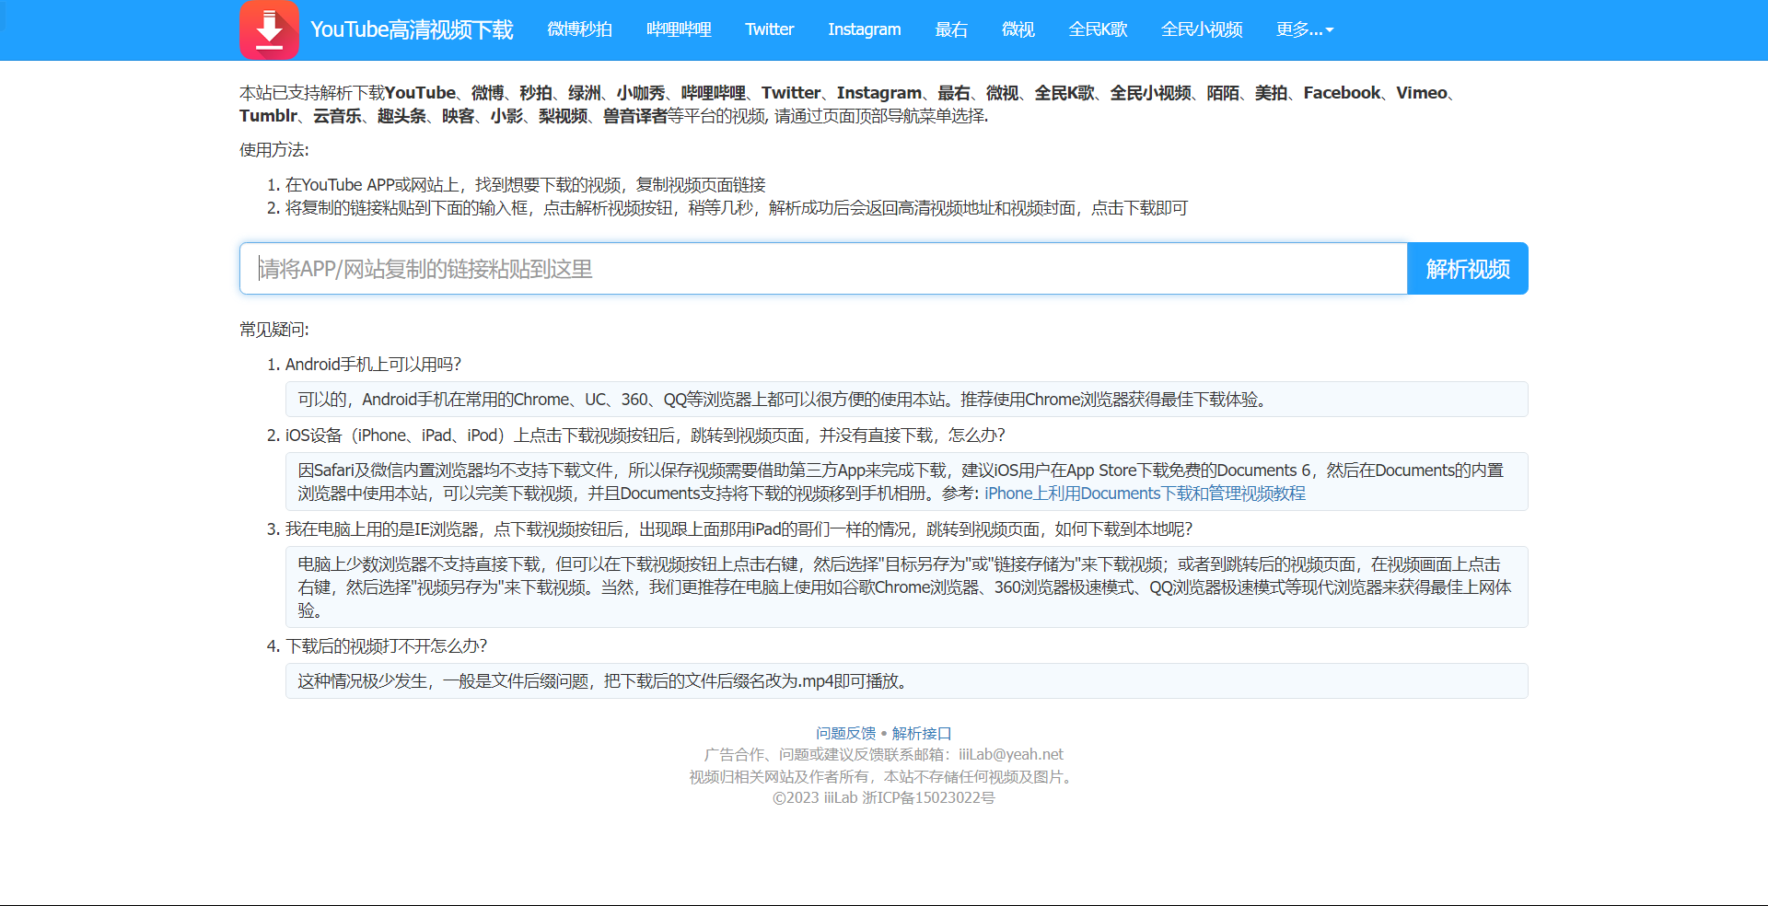1768x906 pixels.
Task: Go to the 全民K歌 page
Action: pos(1098,29)
